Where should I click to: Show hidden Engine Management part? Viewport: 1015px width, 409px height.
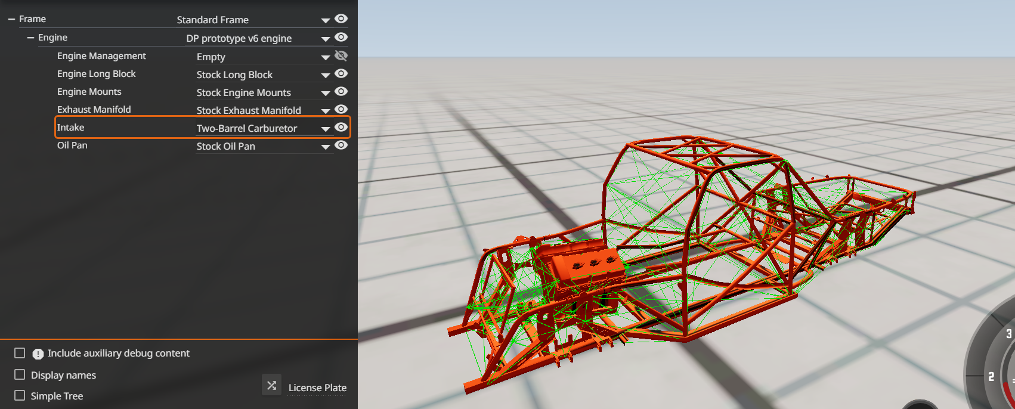[341, 55]
